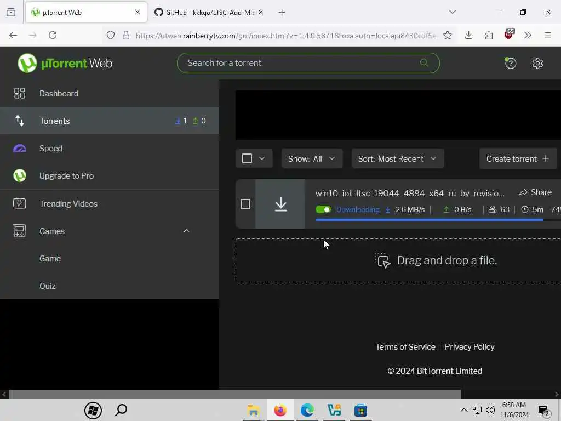Open the Windows Start button

93,410
